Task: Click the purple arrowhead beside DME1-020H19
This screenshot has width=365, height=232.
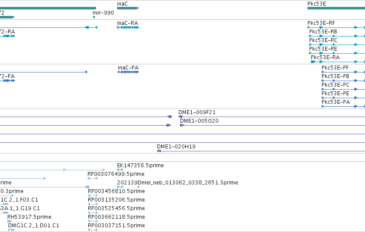Action: tap(159, 151)
